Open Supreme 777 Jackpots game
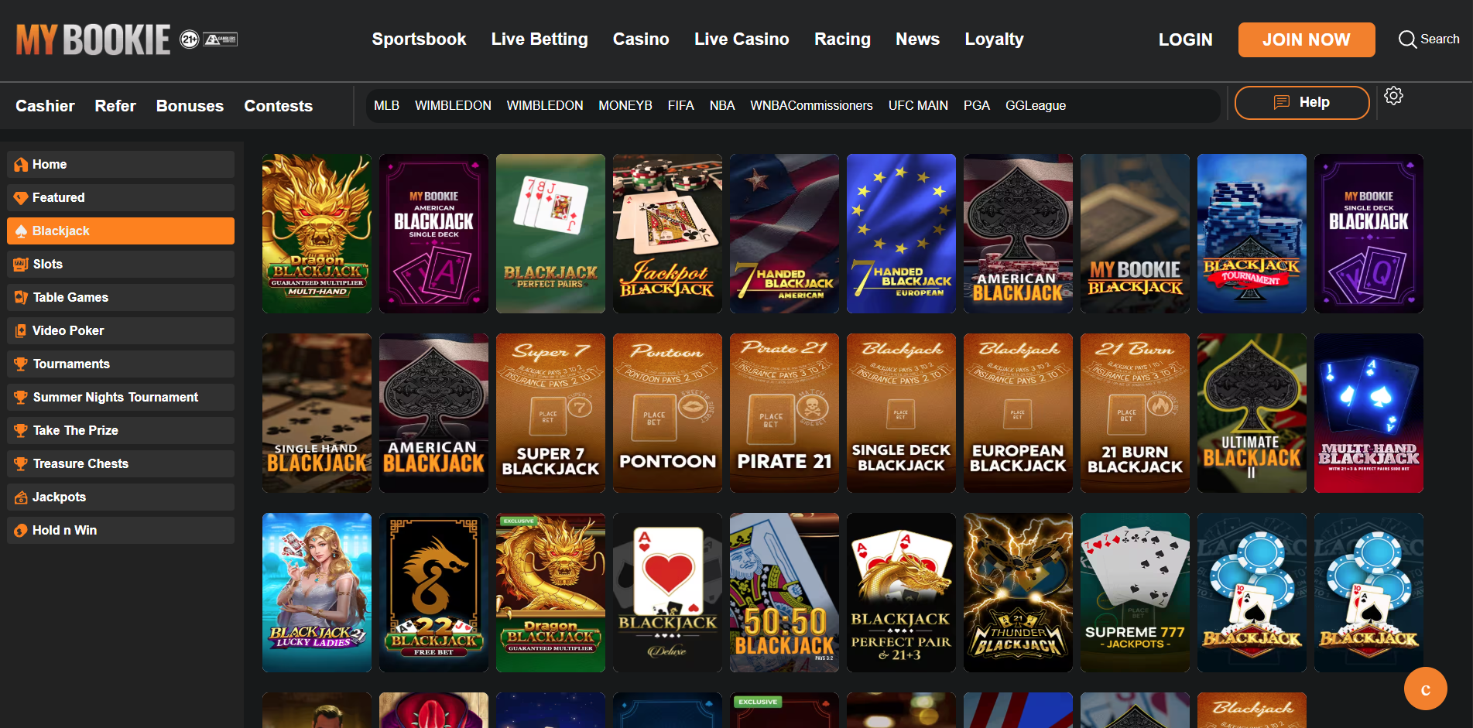The width and height of the screenshot is (1473, 728). click(x=1135, y=593)
